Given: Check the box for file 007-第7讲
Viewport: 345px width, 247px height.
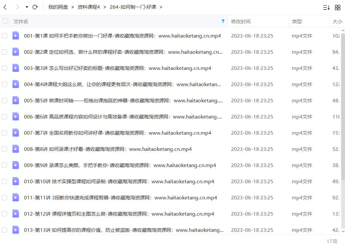Looking at the screenshot, I should pyautogui.click(x=5, y=133).
